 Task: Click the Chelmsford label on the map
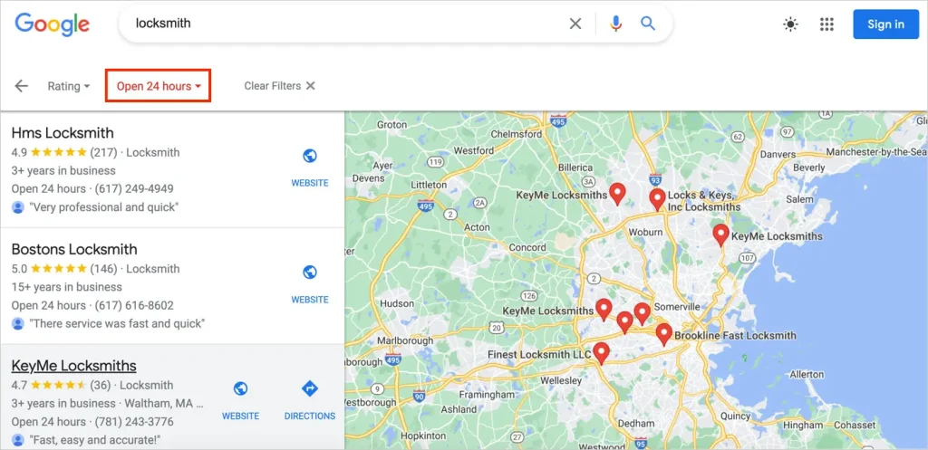tap(516, 134)
